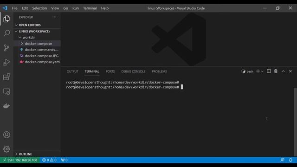This screenshot has width=297, height=167.
Task: Split the terminal
Action: point(269,71)
